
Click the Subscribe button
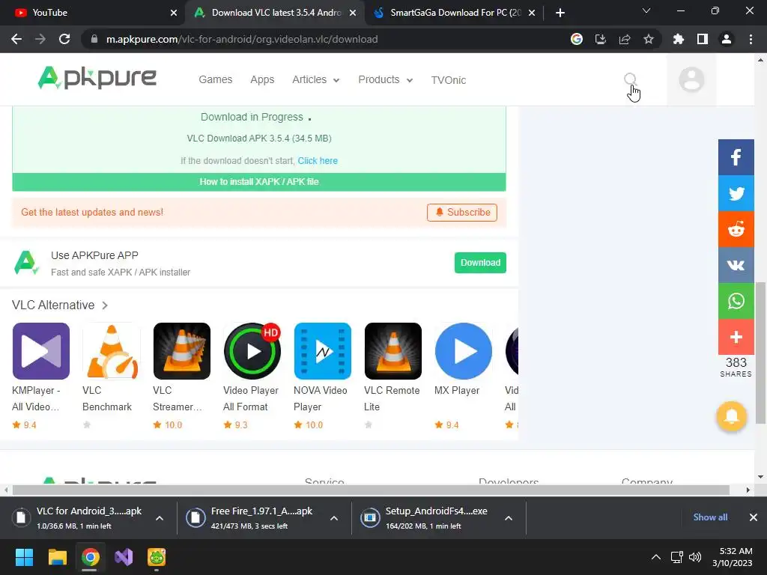point(461,212)
